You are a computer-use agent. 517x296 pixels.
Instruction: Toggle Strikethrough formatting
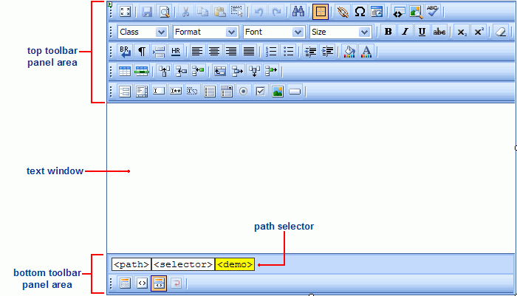439,32
